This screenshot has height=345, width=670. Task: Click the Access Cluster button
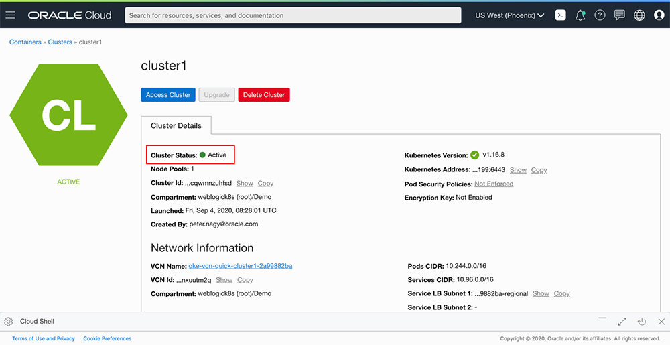[168, 94]
